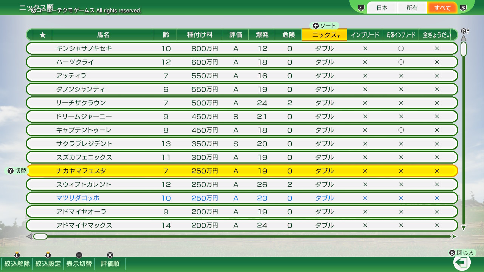
Task: Select stallion キャプテントゥーレ
Action: coord(242,130)
